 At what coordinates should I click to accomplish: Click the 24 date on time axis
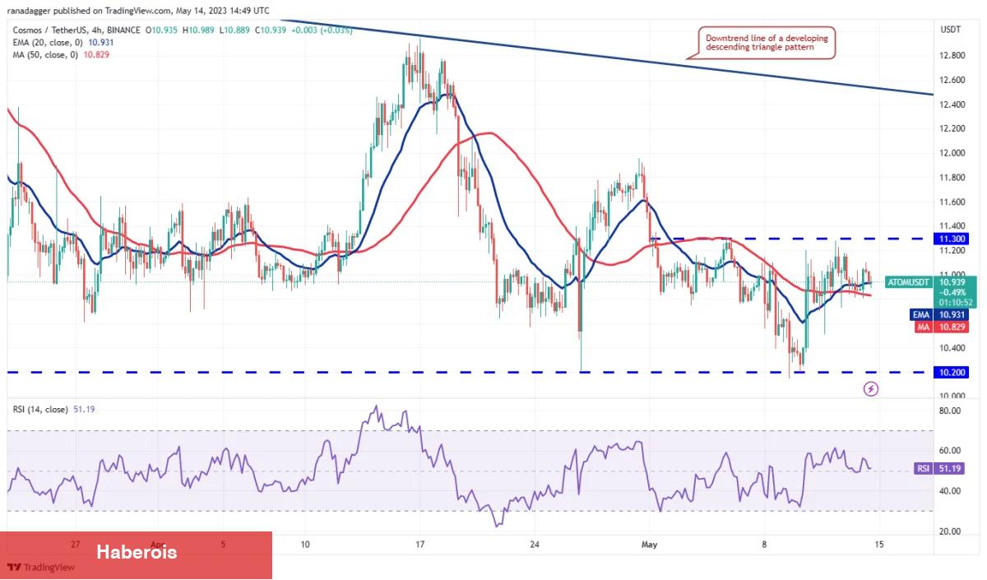tap(534, 545)
